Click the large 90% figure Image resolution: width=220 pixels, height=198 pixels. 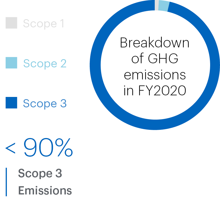click(48, 148)
